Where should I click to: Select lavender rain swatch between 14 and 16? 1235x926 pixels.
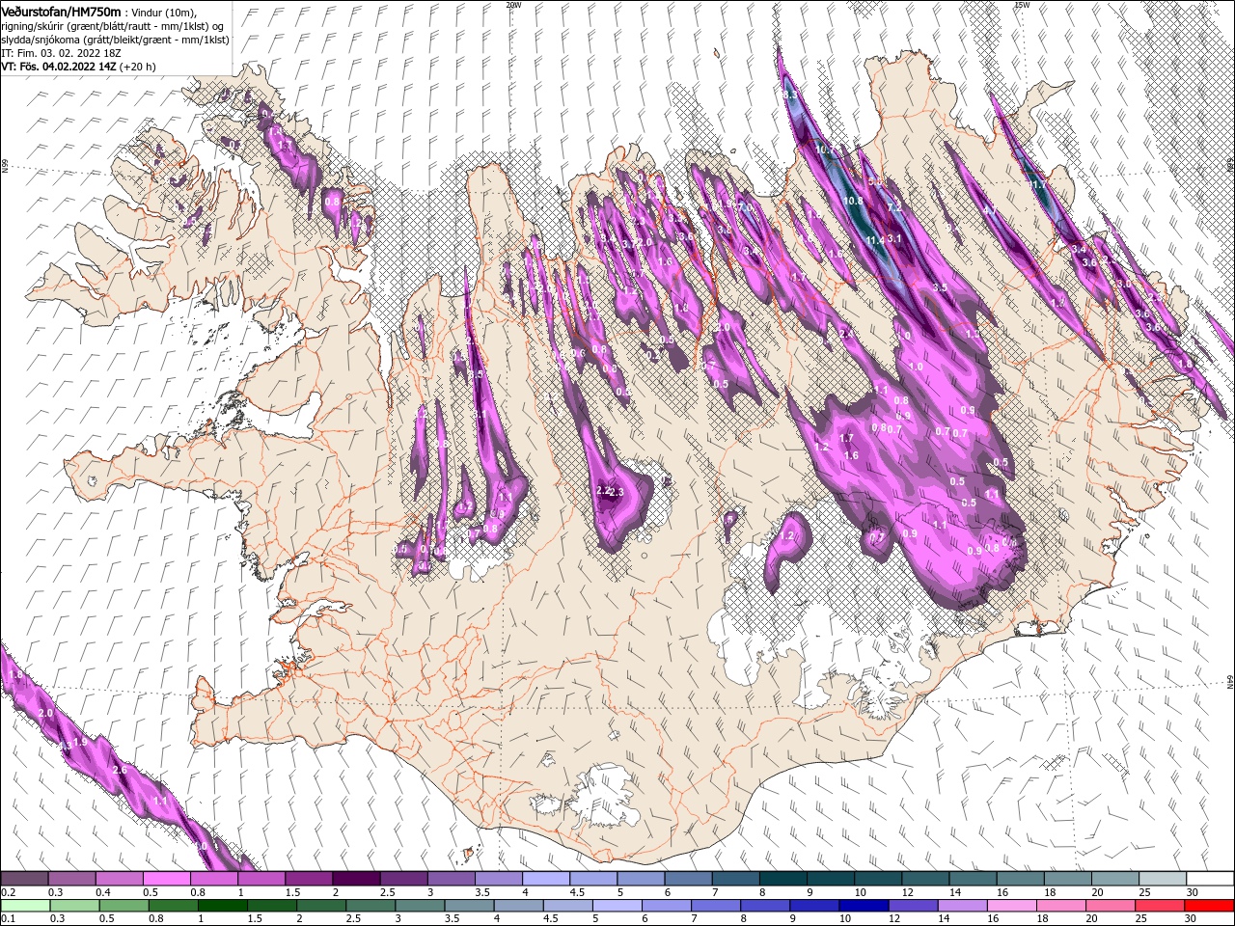pyautogui.click(x=962, y=905)
